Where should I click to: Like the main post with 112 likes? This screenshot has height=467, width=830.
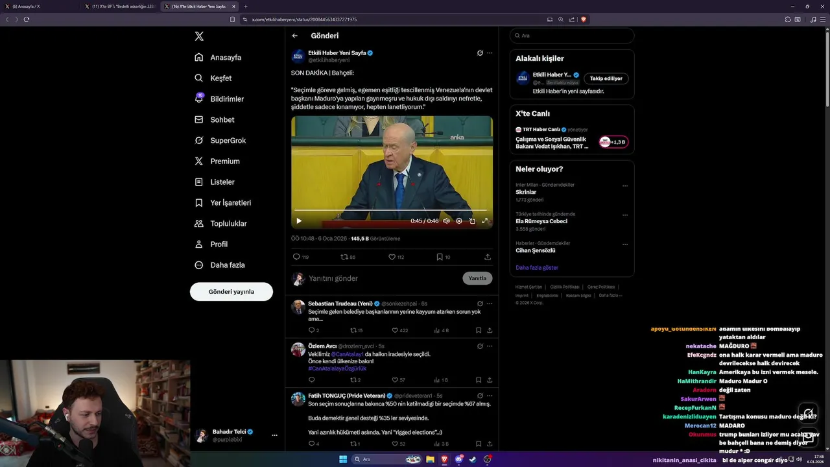[x=396, y=257]
